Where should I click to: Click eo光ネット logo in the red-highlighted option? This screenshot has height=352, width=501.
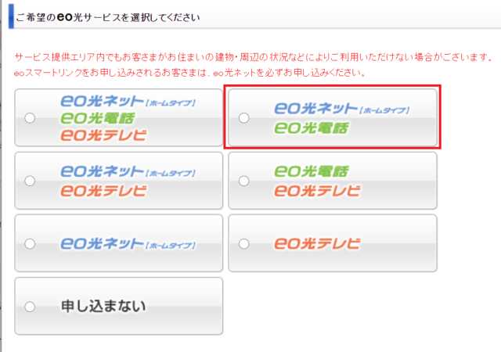(x=317, y=109)
